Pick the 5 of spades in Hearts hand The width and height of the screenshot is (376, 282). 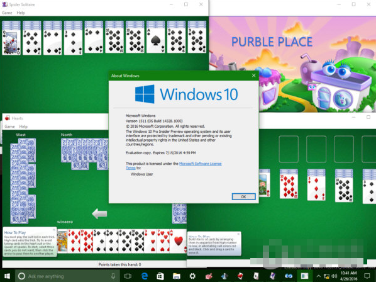click(99, 241)
